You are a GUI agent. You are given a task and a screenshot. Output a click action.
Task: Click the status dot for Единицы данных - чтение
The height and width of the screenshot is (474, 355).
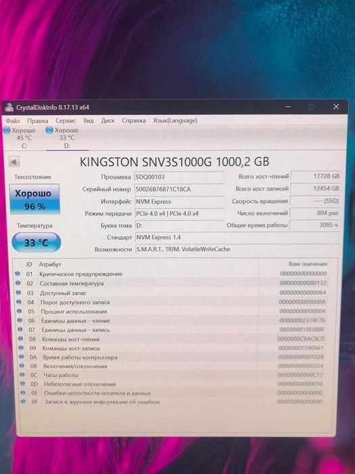[x=20, y=320]
